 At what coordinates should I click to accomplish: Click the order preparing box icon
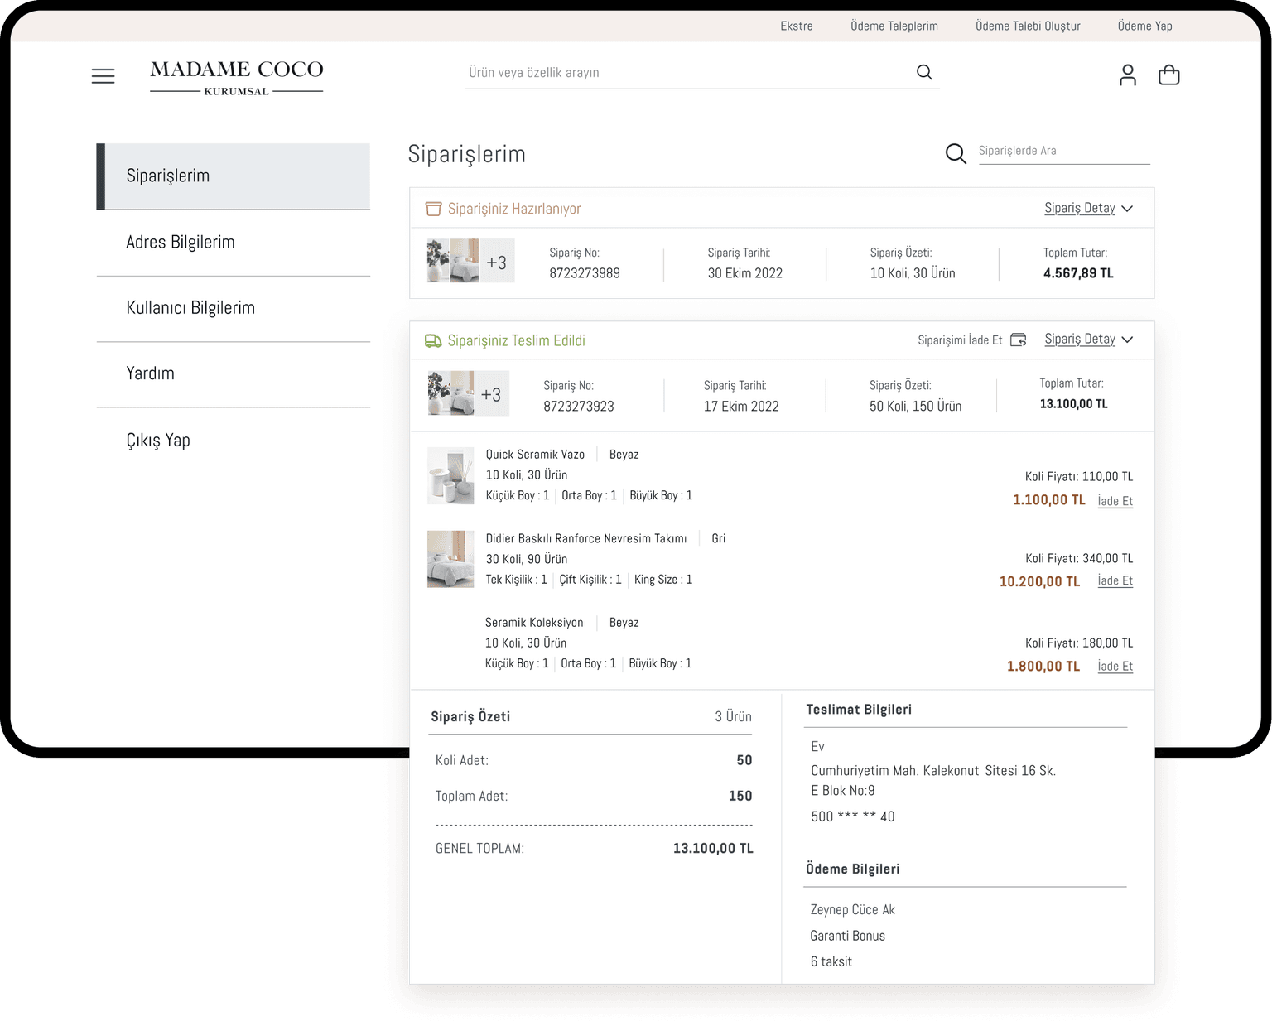click(x=433, y=209)
